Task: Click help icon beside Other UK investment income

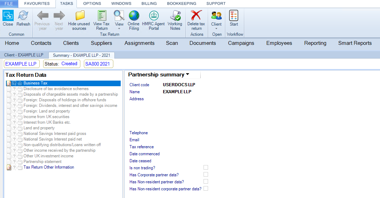Action: [x=14, y=156]
